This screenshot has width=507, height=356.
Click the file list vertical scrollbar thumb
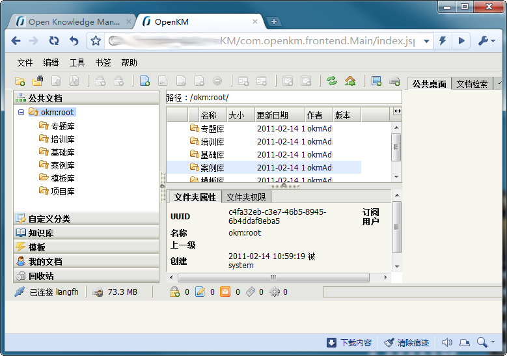[x=396, y=147]
